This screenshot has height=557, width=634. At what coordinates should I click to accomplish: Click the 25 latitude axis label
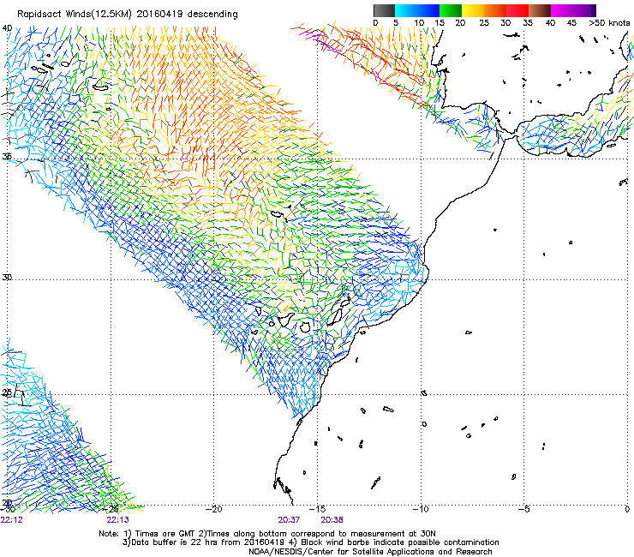7,392
